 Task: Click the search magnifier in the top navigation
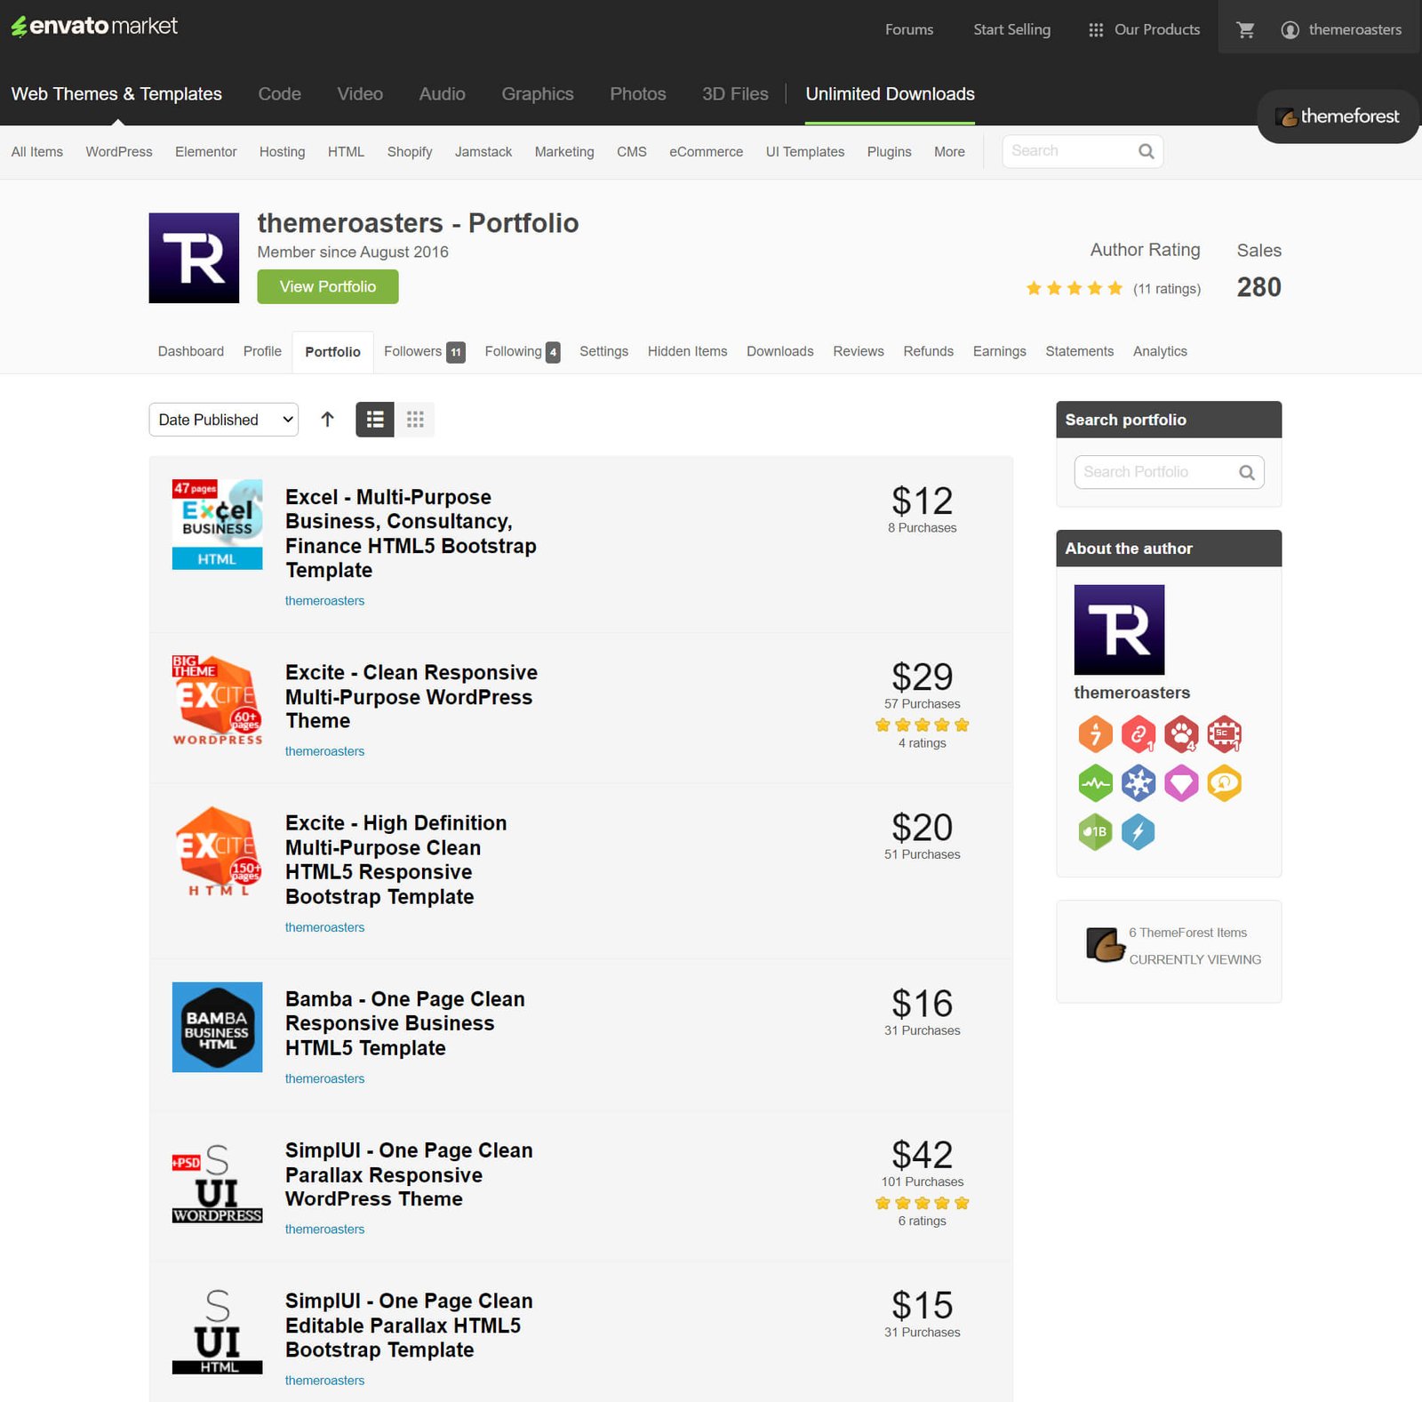pyautogui.click(x=1145, y=150)
